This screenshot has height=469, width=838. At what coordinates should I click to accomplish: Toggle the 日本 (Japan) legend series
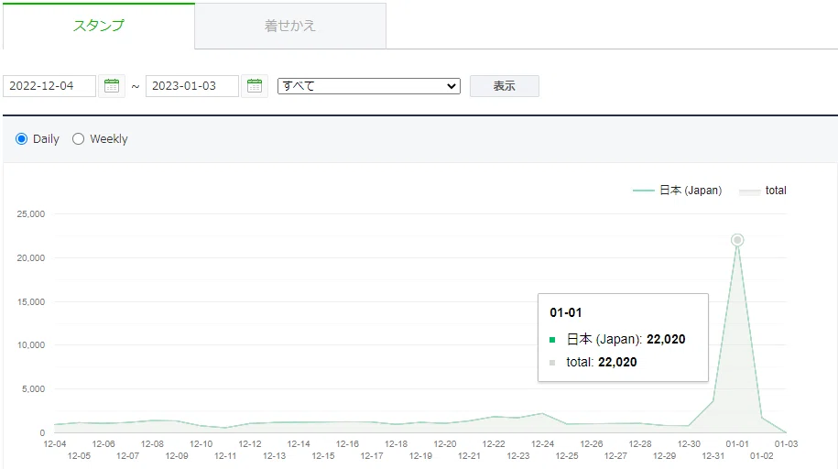point(677,191)
